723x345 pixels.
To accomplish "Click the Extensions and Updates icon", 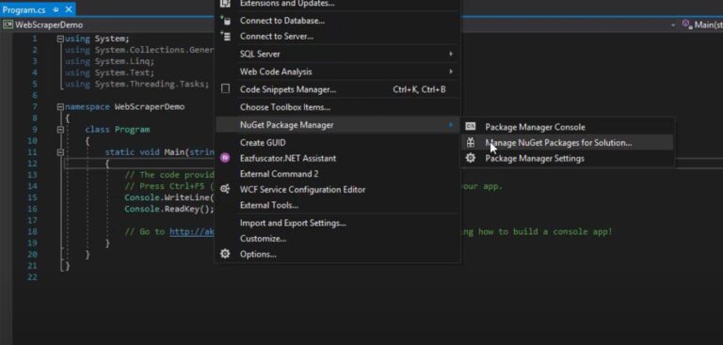I will tap(225, 3).
